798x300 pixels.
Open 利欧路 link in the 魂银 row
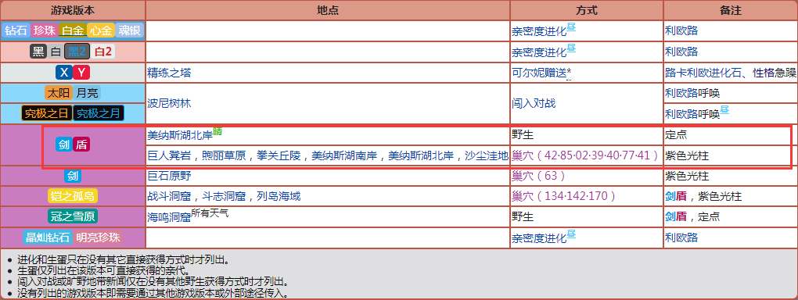(x=681, y=31)
